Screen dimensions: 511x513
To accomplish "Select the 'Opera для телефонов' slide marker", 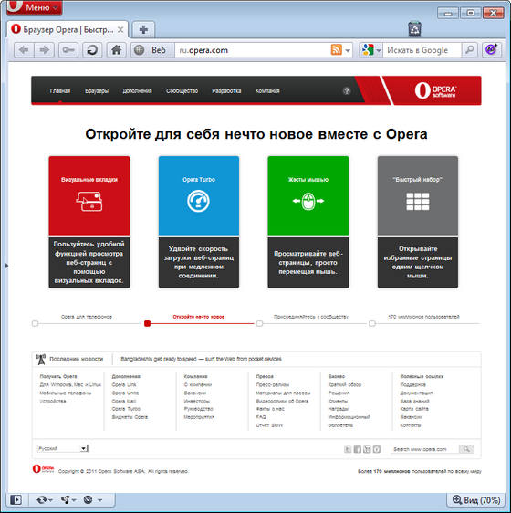I will (x=35, y=323).
